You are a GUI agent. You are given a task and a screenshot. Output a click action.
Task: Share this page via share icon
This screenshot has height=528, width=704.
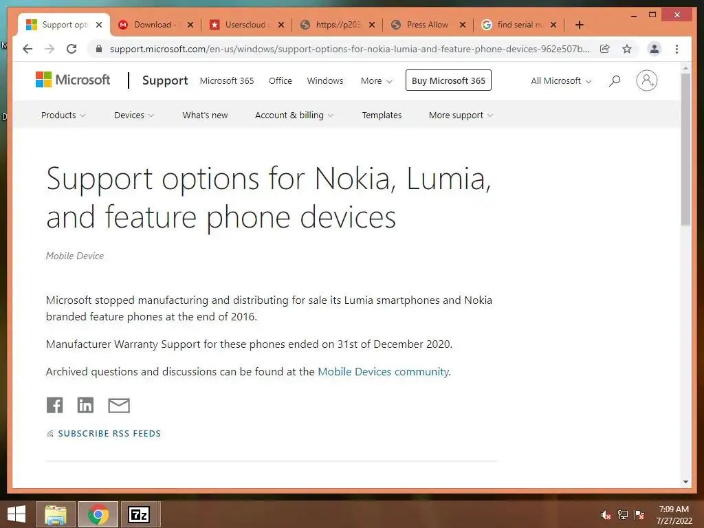(605, 49)
